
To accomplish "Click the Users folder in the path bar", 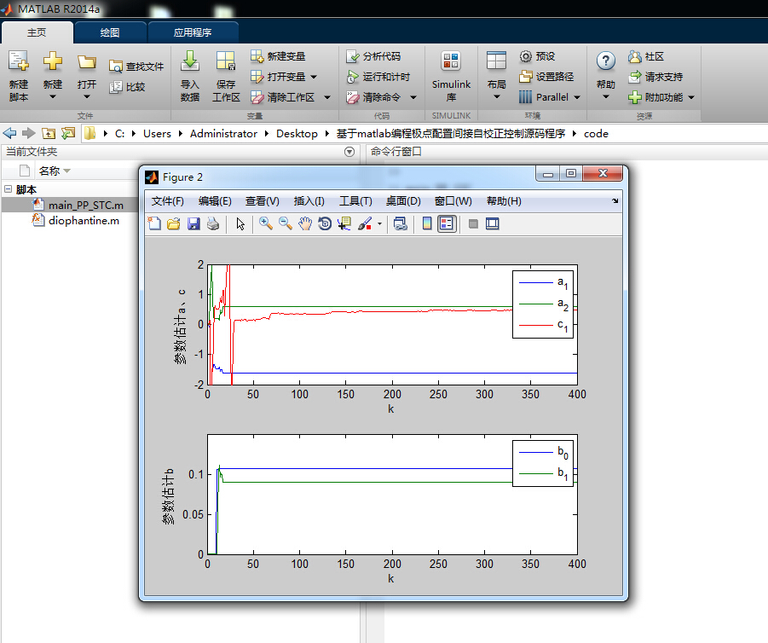I will [157, 133].
